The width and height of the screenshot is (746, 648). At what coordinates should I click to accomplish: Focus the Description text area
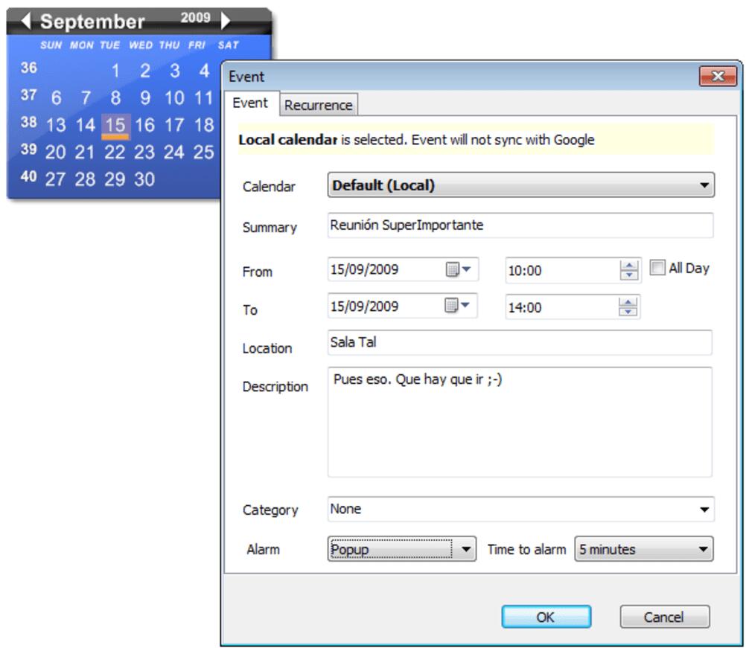click(520, 422)
